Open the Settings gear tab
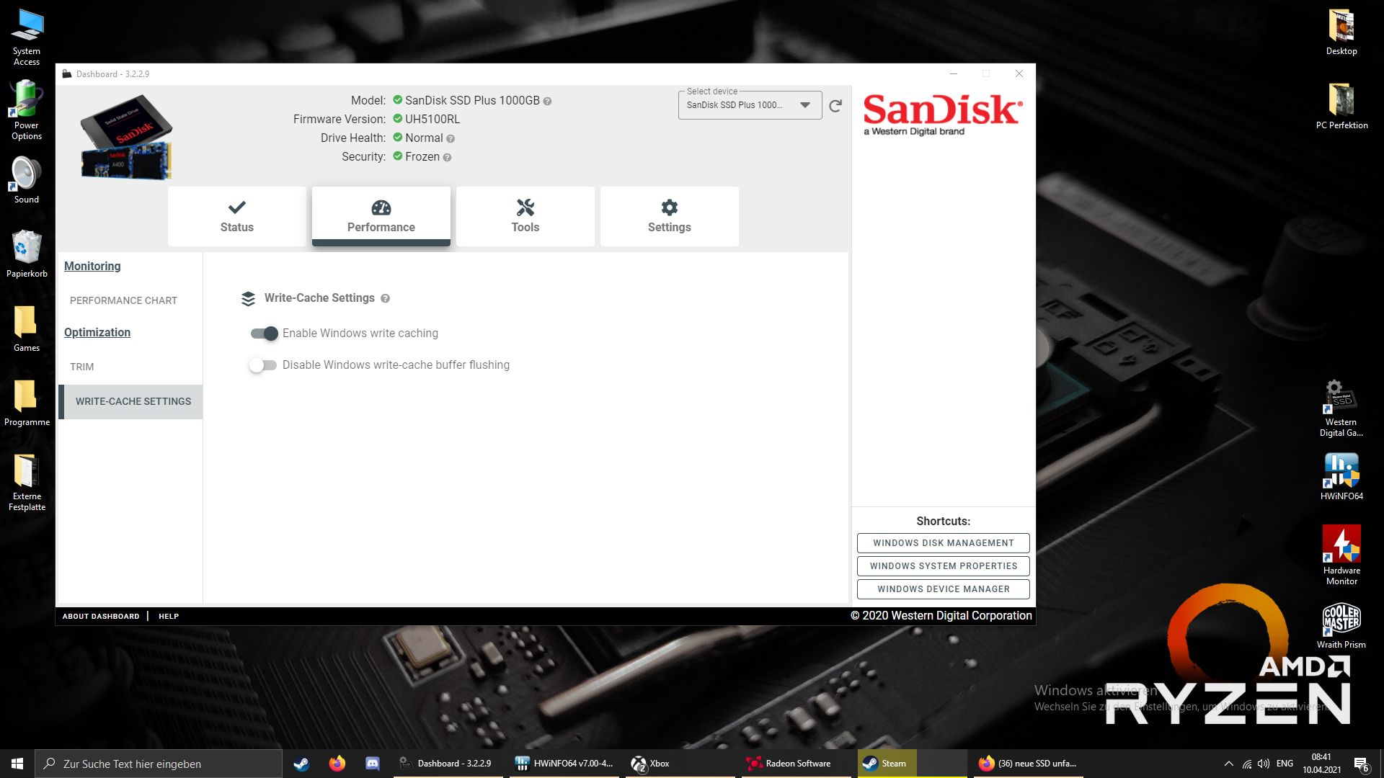 pyautogui.click(x=669, y=216)
